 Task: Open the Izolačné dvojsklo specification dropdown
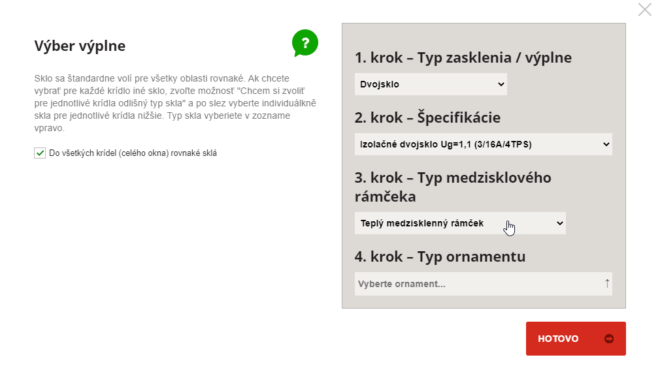482,144
